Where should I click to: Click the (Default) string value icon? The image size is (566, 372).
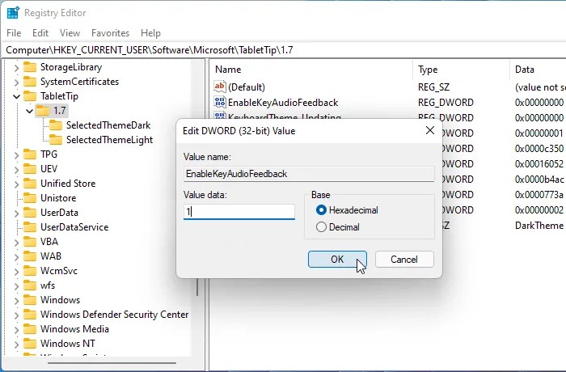coord(219,87)
